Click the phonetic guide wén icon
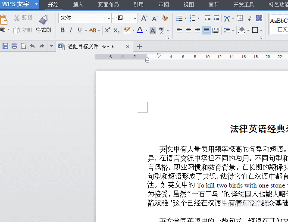 (161, 30)
